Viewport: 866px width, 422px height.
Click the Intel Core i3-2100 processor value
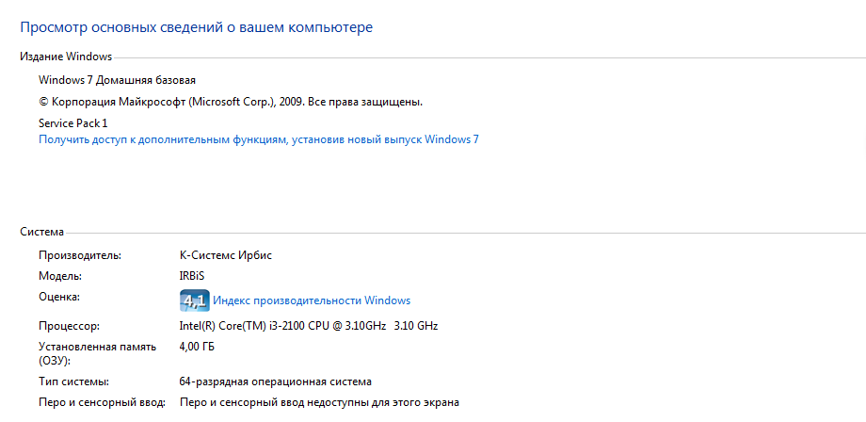click(x=309, y=326)
